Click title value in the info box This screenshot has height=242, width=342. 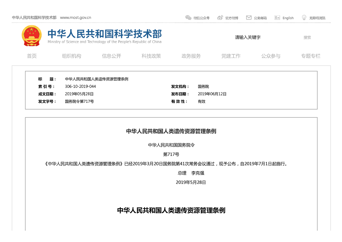coord(96,79)
